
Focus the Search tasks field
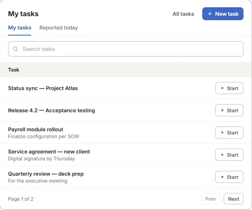[x=126, y=49]
